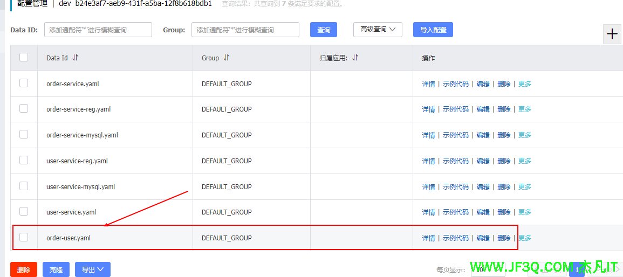Click the 克隆 clone button

tap(56, 269)
